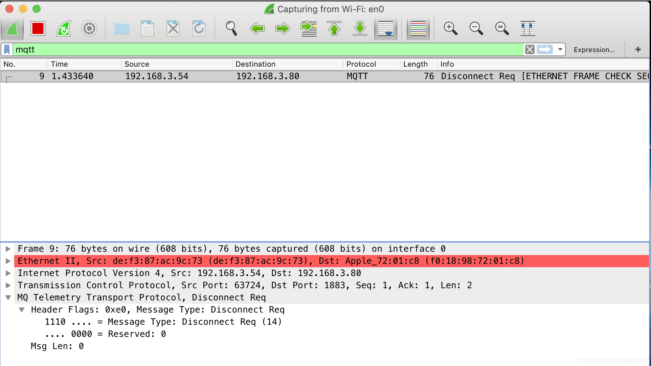
Task: Open the Expression… filter builder
Action: (594, 50)
